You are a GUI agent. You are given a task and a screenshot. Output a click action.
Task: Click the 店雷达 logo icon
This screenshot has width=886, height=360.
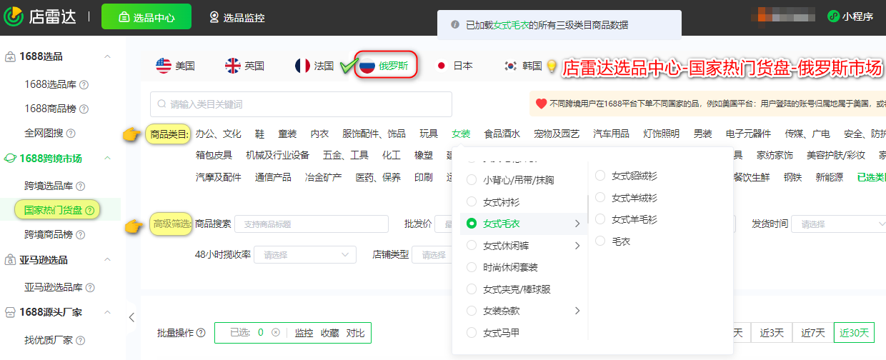[x=14, y=16]
